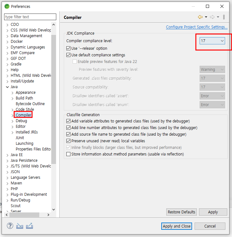Select Run/Debug tree item
Viewport: 232px width, 237px height.
20,200
